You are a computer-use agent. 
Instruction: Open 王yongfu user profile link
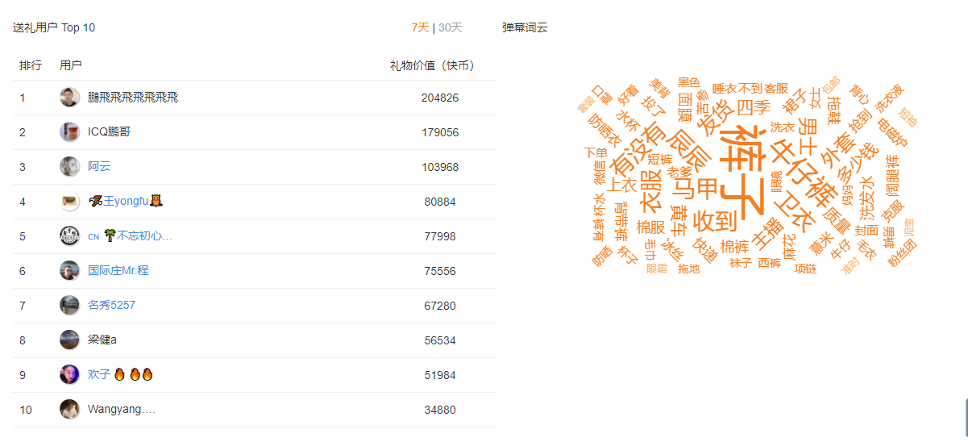tap(126, 202)
